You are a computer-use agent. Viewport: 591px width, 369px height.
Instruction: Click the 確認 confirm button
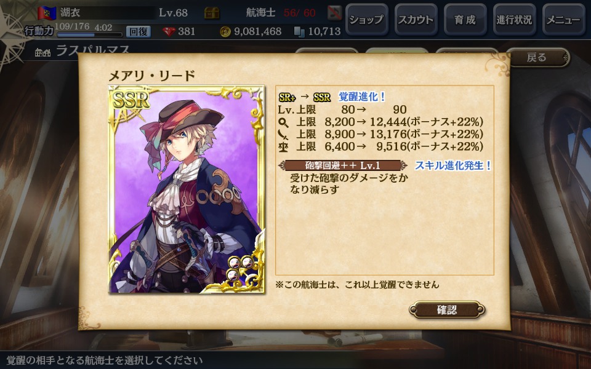pos(447,310)
